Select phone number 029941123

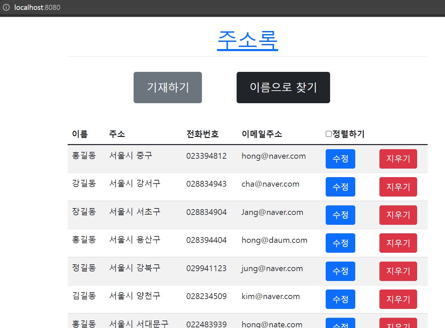tap(206, 268)
